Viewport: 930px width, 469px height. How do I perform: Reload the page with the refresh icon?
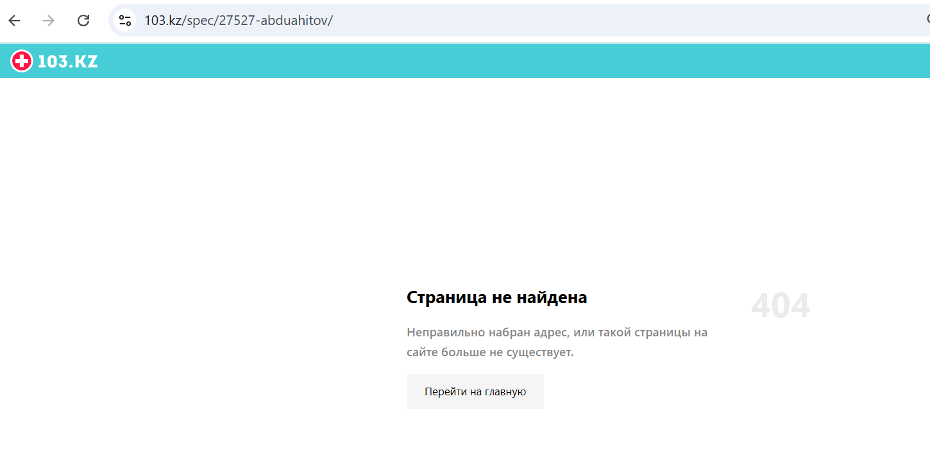(x=83, y=21)
